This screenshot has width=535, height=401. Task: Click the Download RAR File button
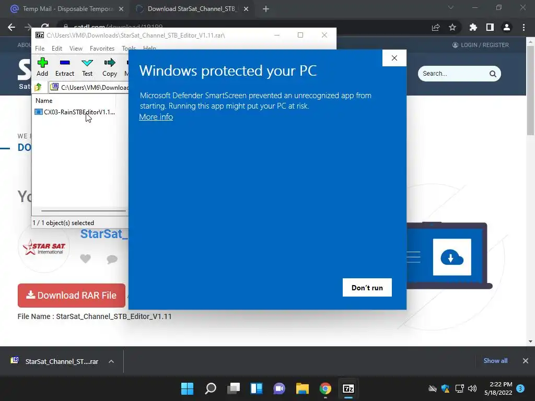(72, 296)
